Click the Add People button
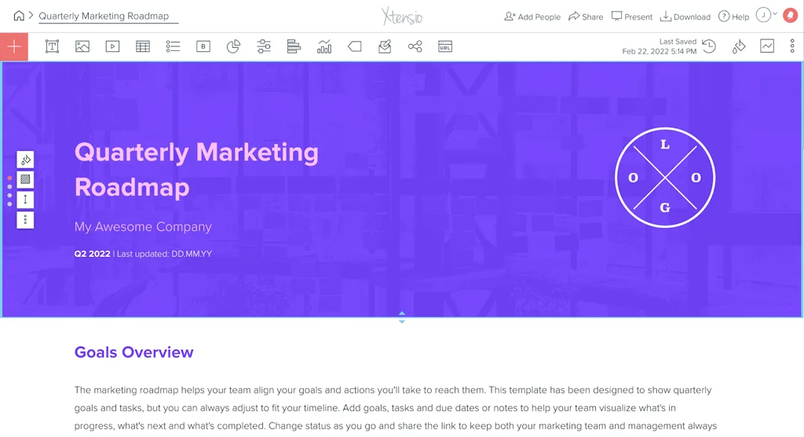804x437 pixels. click(x=532, y=17)
